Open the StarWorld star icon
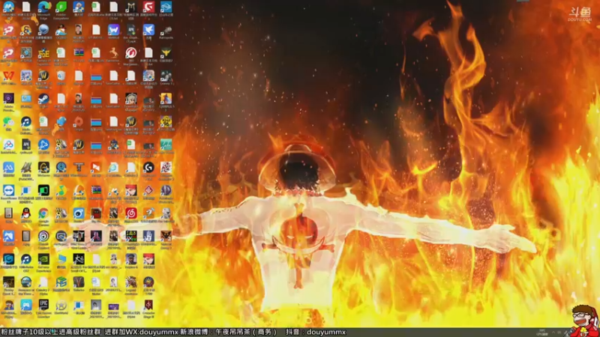Viewport: 600px width, 337px height. (61, 305)
